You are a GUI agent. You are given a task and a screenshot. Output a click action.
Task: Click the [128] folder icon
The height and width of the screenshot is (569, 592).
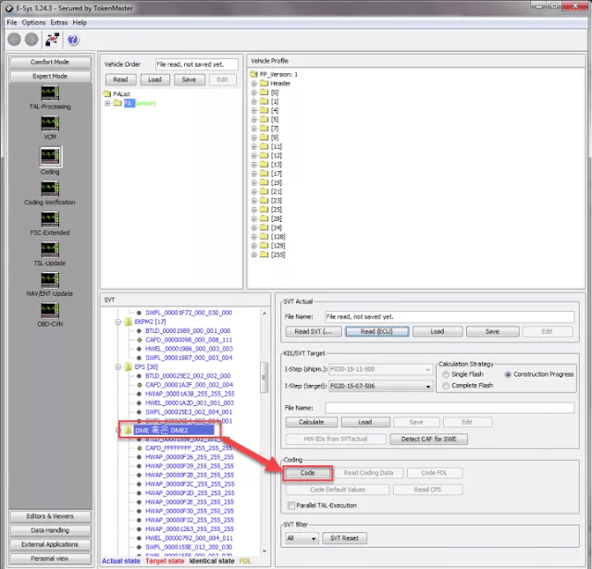pyautogui.click(x=265, y=237)
